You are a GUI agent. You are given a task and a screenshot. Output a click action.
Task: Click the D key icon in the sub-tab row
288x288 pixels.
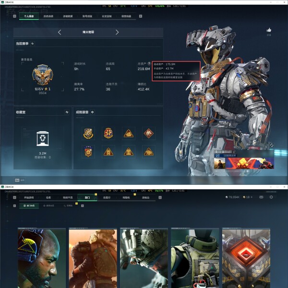click(83, 206)
